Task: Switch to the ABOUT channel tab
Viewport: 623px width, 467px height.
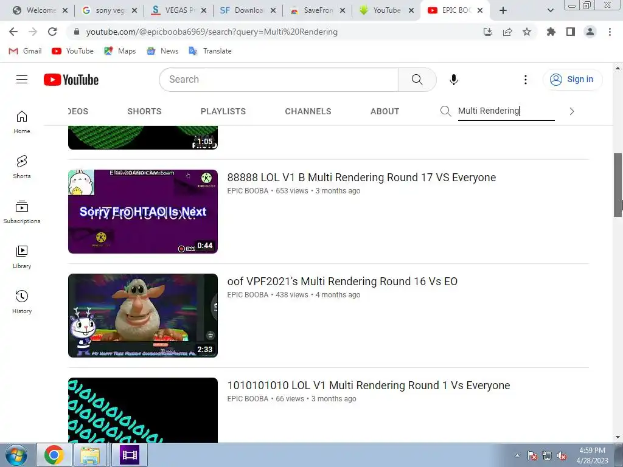Action: tap(385, 111)
